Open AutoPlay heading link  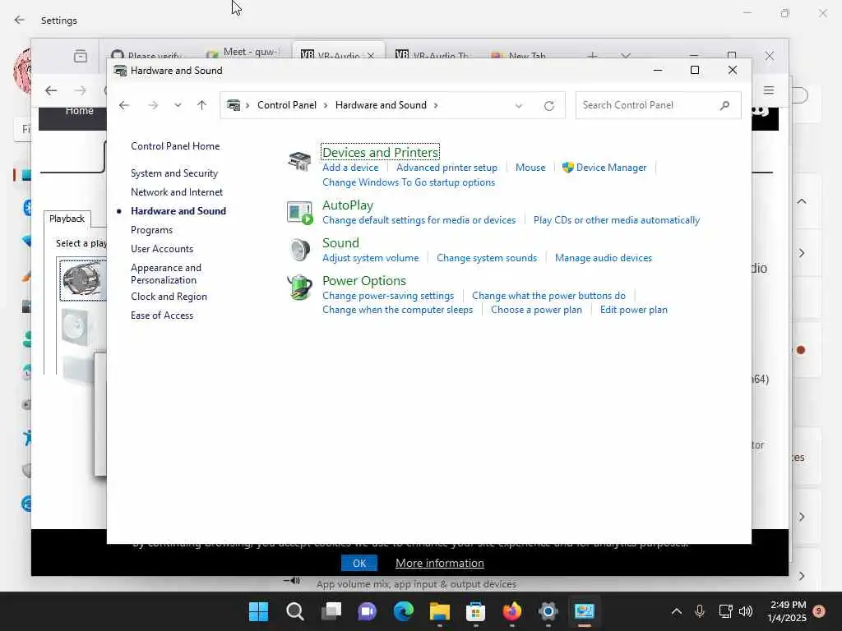coord(348,205)
